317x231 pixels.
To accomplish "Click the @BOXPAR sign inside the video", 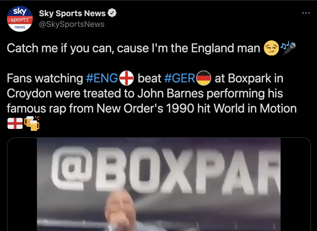I will 166,169.
